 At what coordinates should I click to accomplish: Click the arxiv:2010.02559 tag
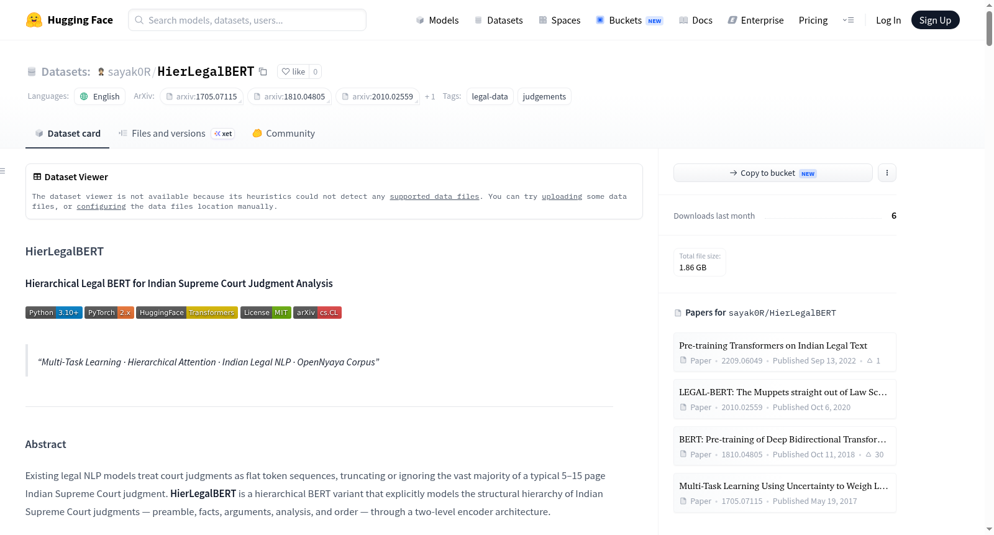point(378,96)
